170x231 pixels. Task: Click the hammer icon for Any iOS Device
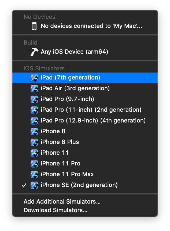tap(34, 52)
